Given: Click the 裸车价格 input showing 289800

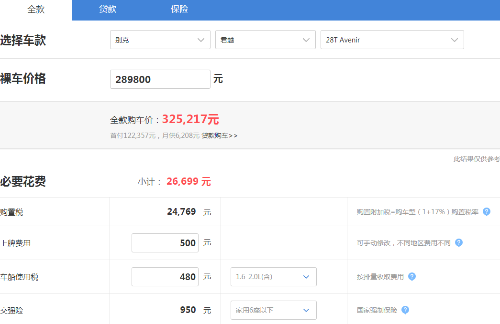Looking at the screenshot, I should (x=160, y=79).
